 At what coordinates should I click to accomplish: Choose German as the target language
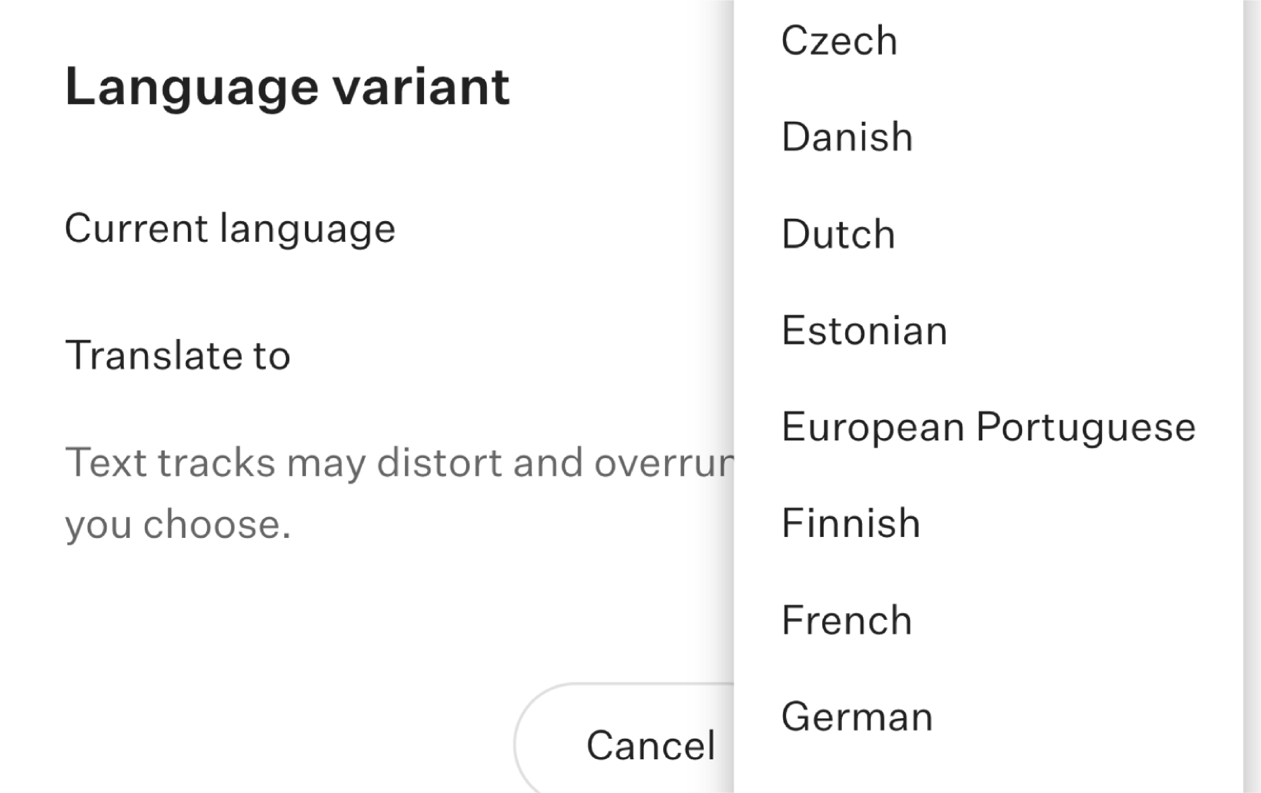click(988, 717)
